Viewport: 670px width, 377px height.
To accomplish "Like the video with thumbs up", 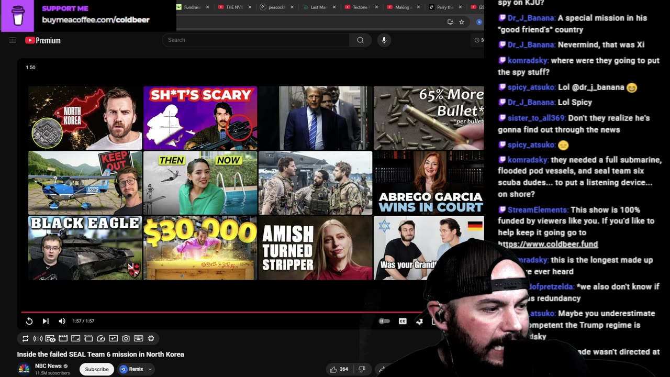I will pos(333,369).
